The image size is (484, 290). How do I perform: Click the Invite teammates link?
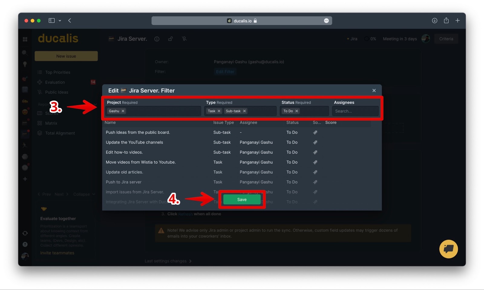point(57,253)
